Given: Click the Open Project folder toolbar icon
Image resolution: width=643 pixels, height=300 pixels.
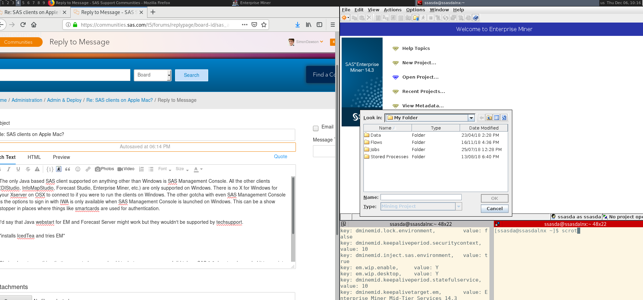Looking at the screenshot, I should [416, 18].
